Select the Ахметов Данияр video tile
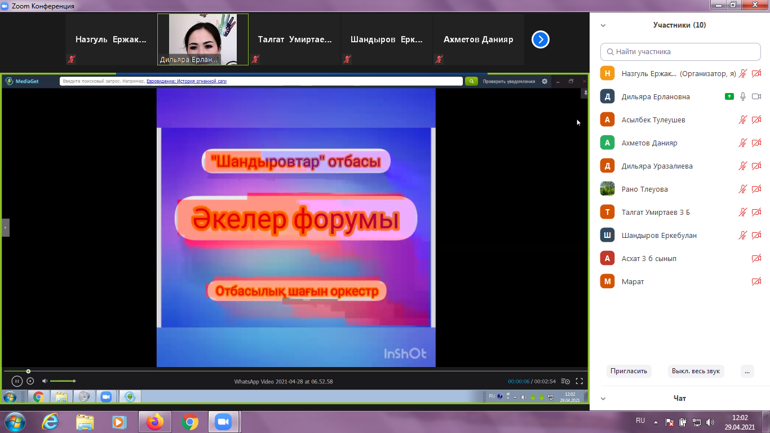770x433 pixels. pos(479,39)
